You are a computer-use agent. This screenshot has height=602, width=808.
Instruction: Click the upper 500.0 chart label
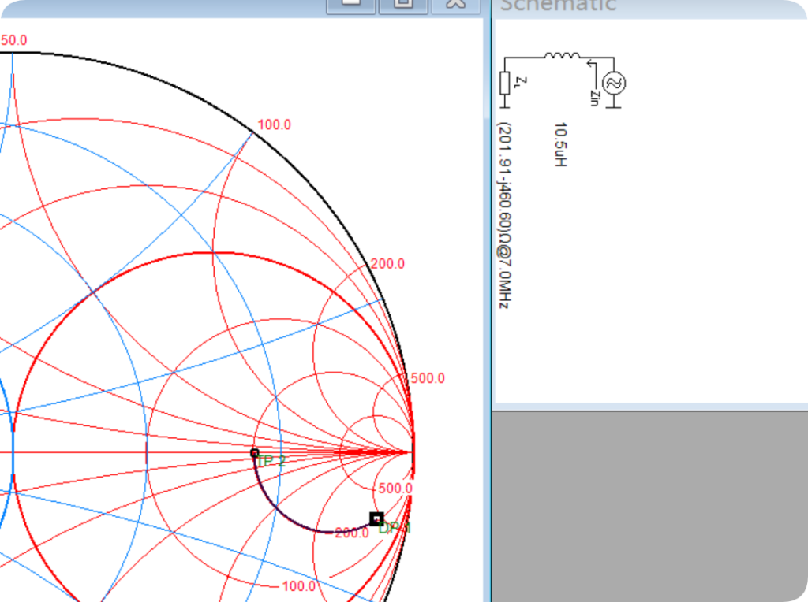point(428,378)
